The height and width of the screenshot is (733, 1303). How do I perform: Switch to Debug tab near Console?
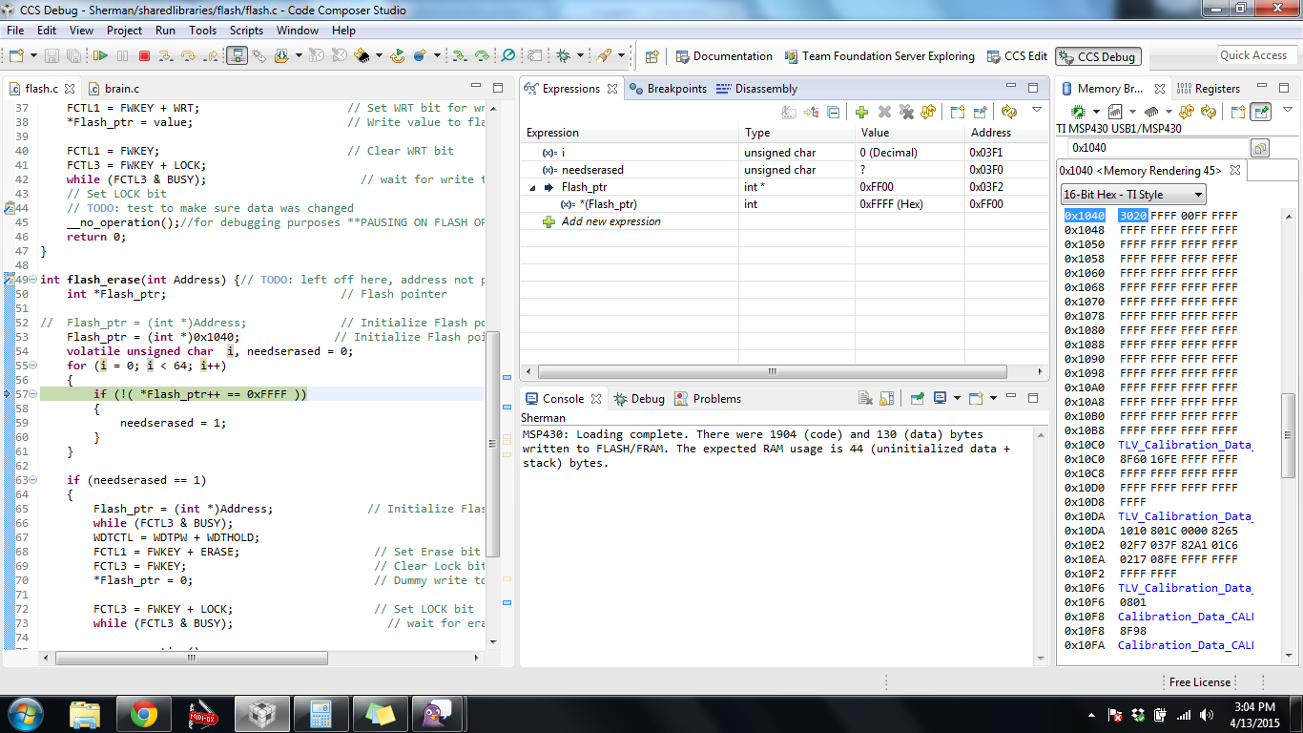point(639,399)
